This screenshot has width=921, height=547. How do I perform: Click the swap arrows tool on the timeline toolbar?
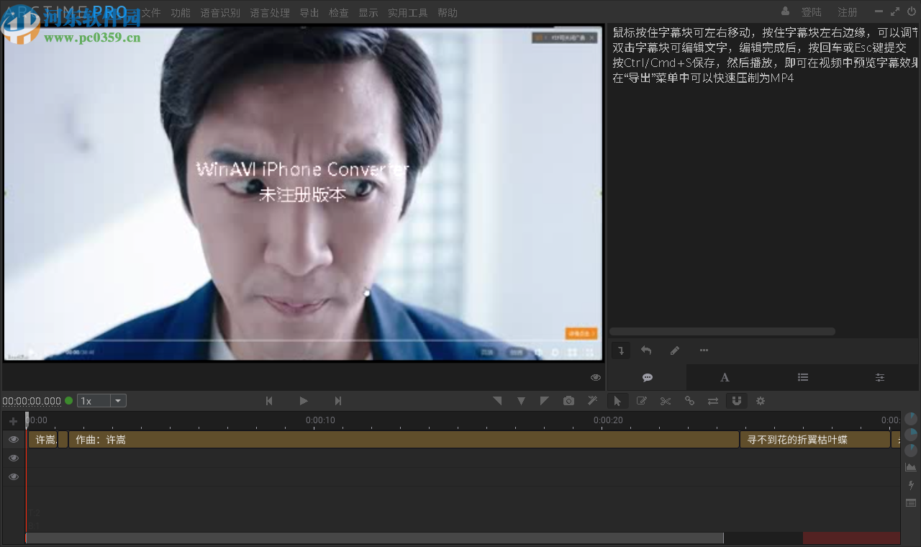click(x=712, y=400)
